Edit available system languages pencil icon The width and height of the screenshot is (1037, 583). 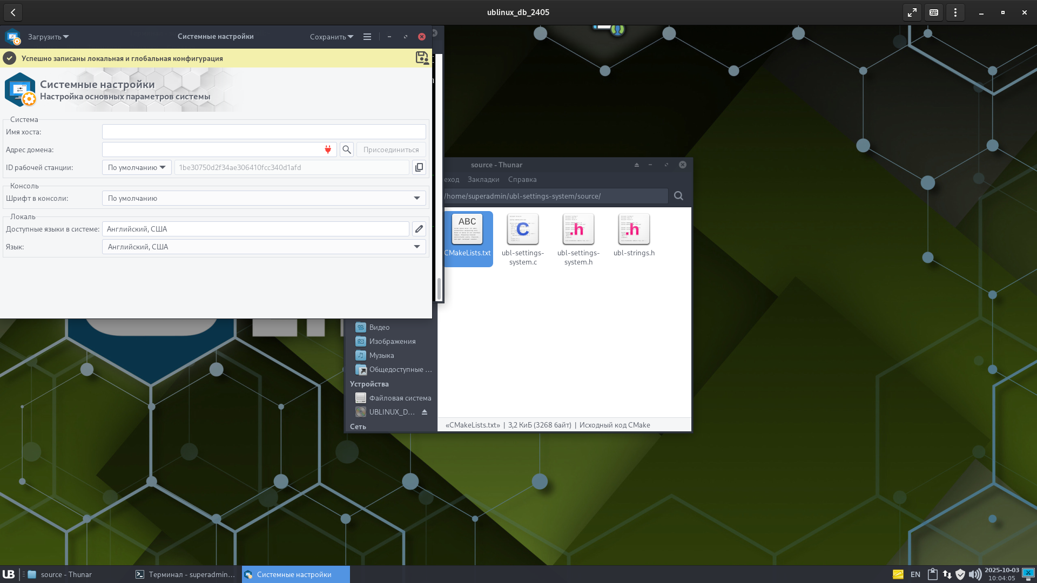point(419,229)
